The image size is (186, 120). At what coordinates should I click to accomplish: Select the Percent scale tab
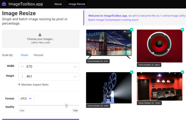point(38,55)
